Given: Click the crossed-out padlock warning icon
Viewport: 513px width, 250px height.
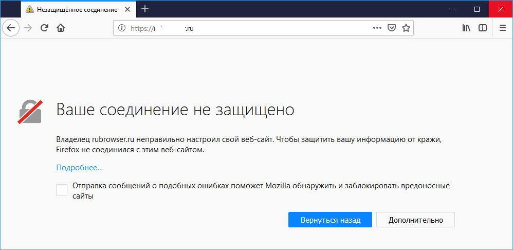Looking at the screenshot, I should click(x=31, y=112).
